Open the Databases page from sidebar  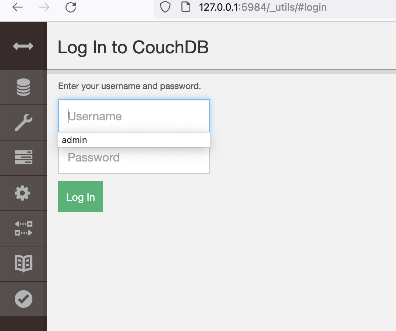[x=23, y=87]
